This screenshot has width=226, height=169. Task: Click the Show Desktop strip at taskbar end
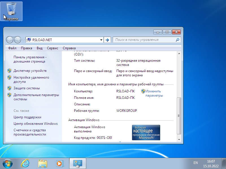pyautogui.click(x=224, y=163)
